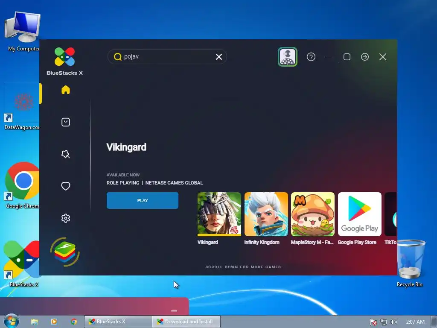Image resolution: width=437 pixels, height=328 pixels.
Task: Open the Home section in BlueStacks sidebar
Action: [65, 90]
